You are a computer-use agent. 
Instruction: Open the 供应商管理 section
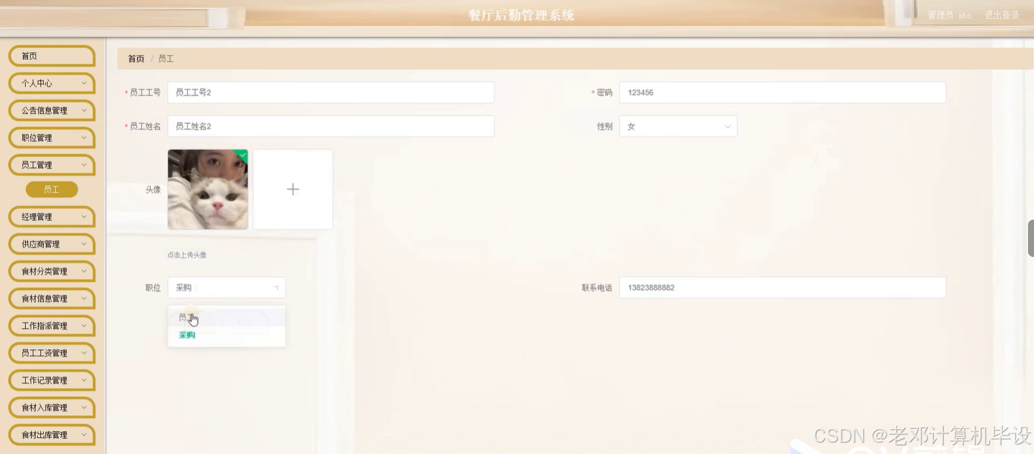coord(51,244)
